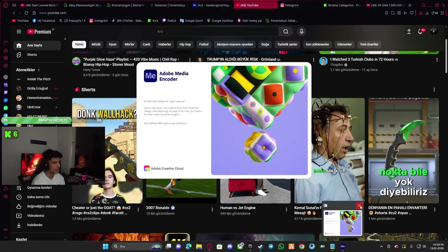The image size is (448, 252).
Task: Expand the Keşfet section chevron
Action: 65,239
